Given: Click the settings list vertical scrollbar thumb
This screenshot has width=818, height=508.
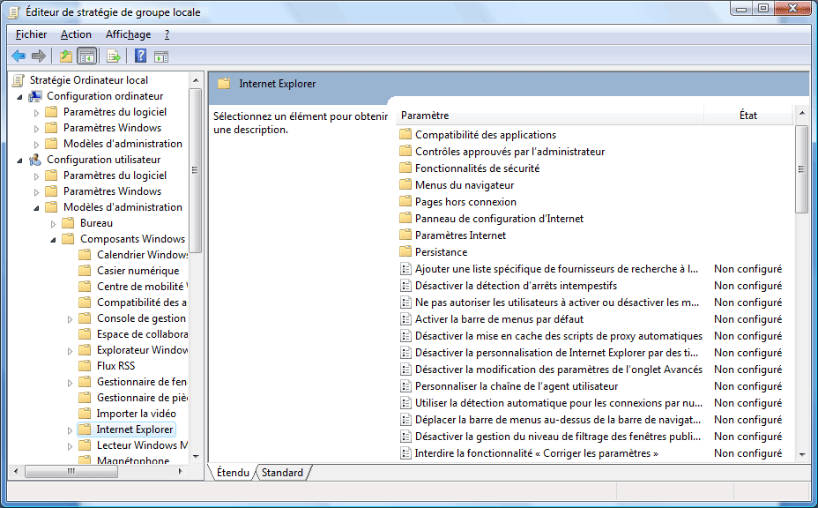Looking at the screenshot, I should [x=801, y=168].
